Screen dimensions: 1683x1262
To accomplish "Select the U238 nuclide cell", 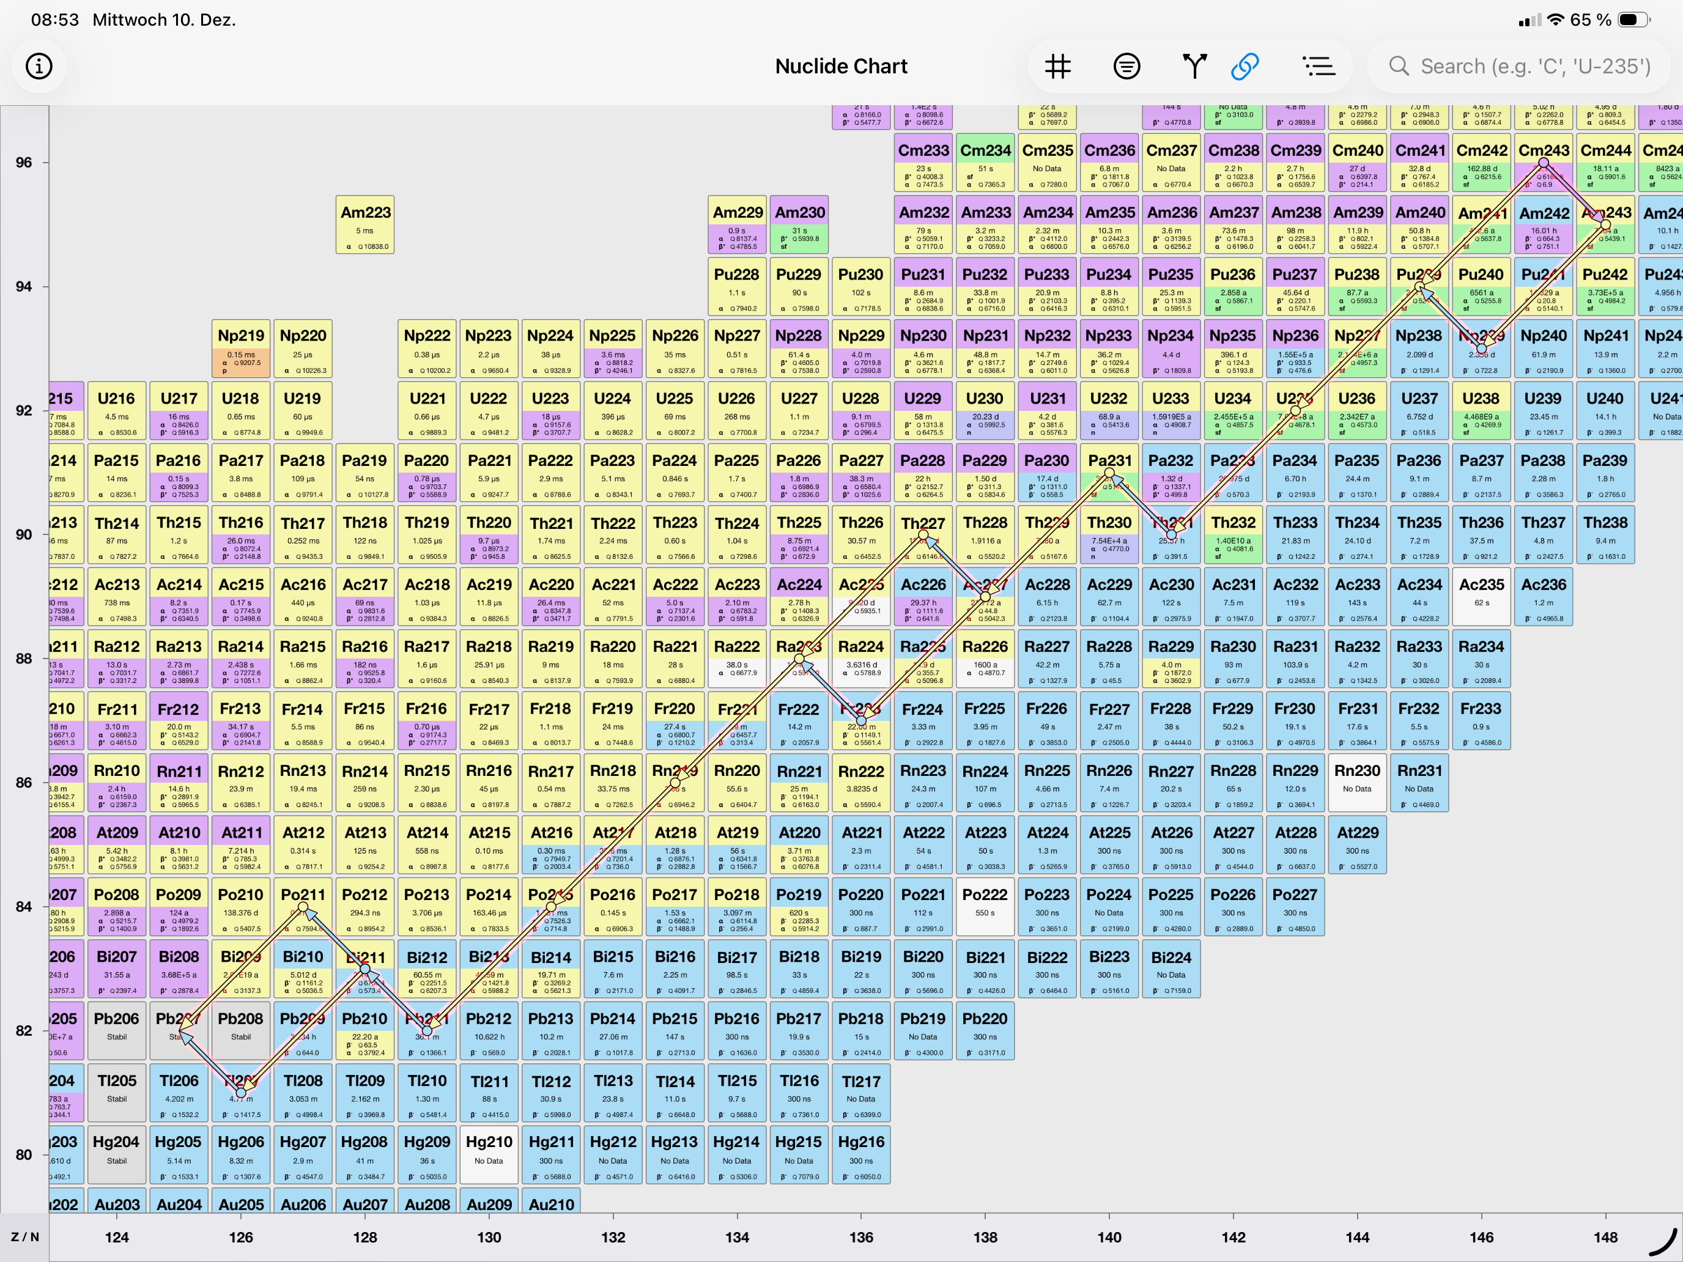I will pos(1481,411).
